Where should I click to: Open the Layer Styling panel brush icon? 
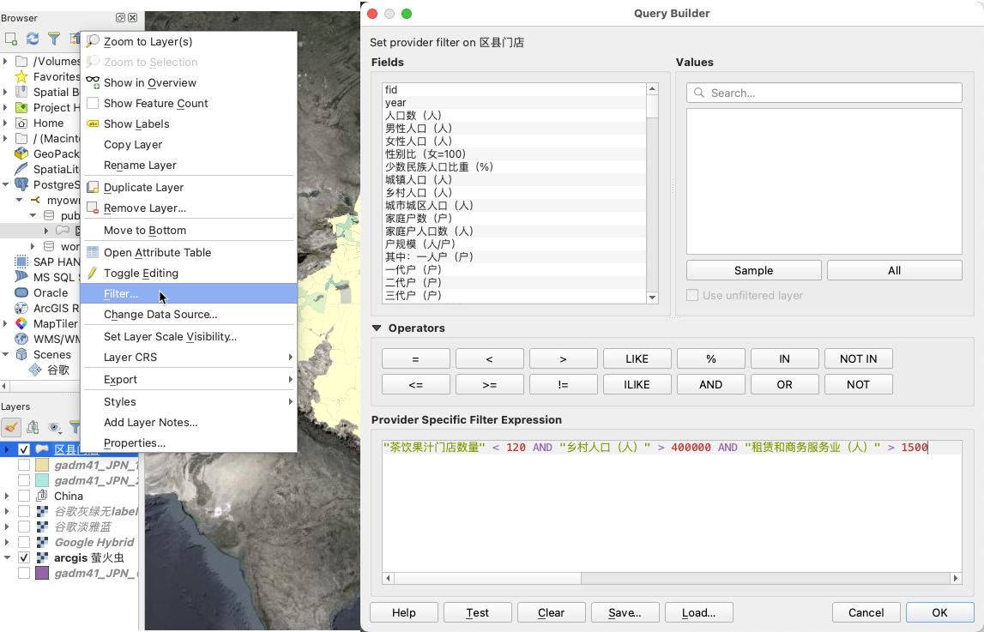[x=11, y=427]
